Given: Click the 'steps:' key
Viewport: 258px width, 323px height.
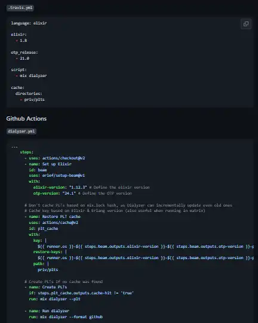Looking at the screenshot, I should tap(27, 152).
